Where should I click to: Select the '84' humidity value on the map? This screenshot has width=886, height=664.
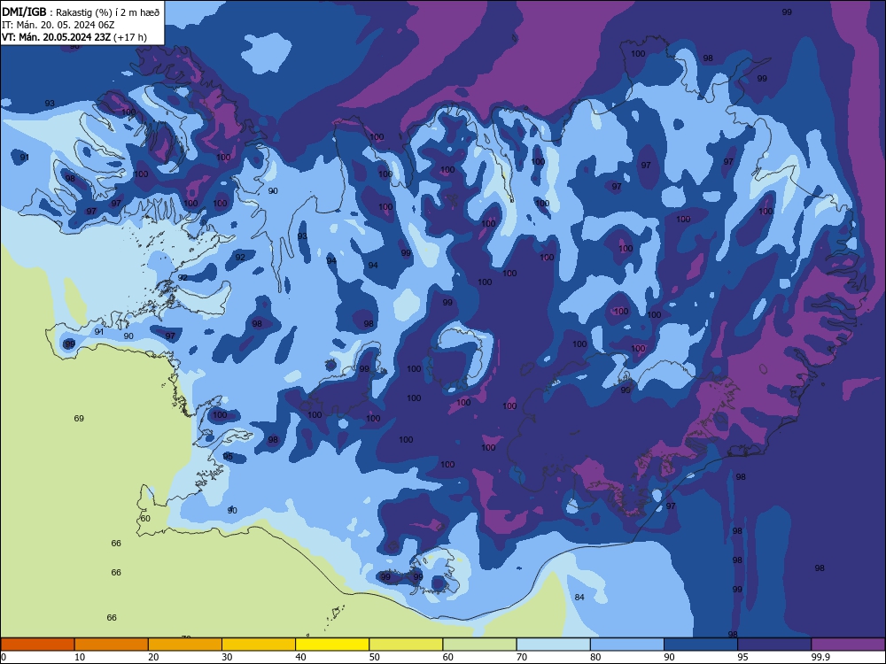tap(579, 598)
